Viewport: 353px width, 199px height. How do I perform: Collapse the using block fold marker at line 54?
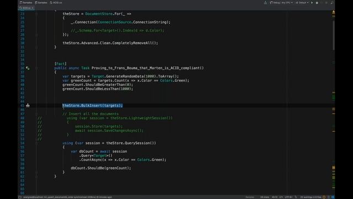36,143
